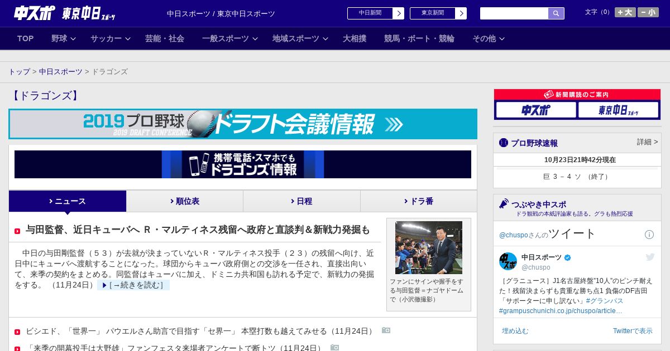Image resolution: width=670 pixels, height=351 pixels.
Task: Click the 東京中日スポーツ subscription logo button
Action: 618,110
